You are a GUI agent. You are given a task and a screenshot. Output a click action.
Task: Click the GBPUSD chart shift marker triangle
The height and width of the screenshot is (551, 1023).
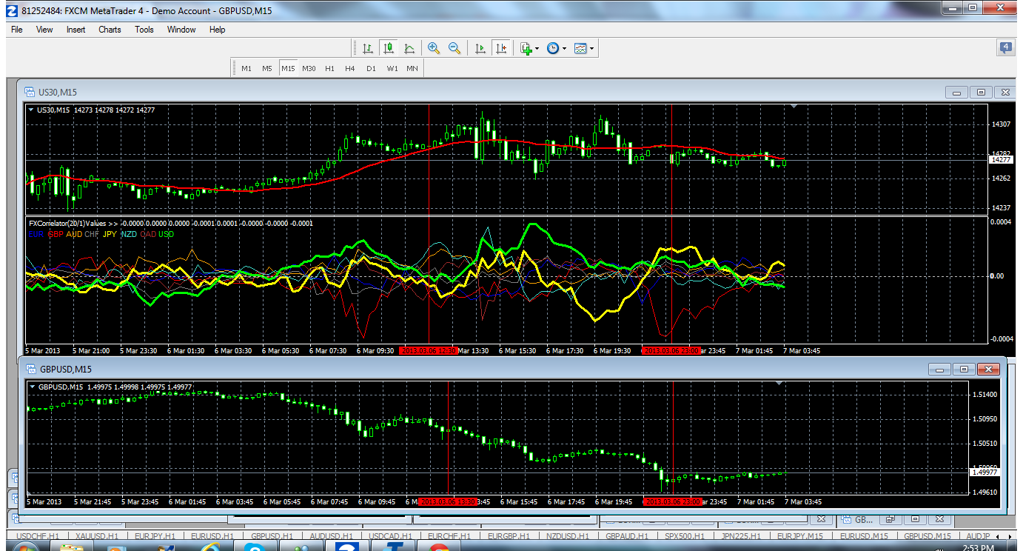coord(779,383)
